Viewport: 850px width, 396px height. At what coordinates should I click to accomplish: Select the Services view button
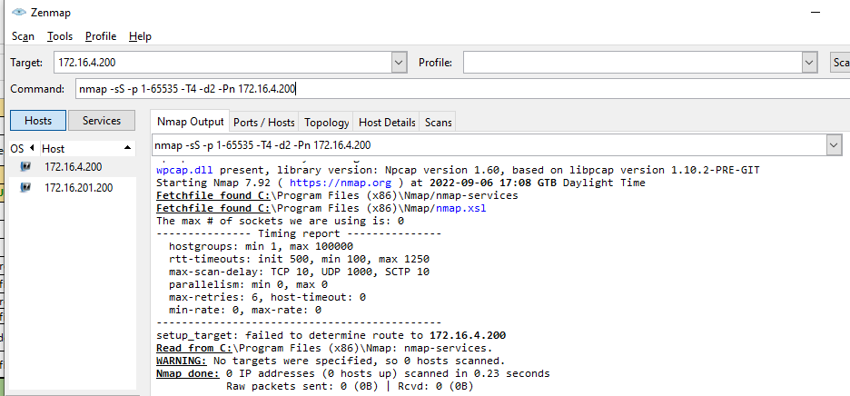pos(102,121)
